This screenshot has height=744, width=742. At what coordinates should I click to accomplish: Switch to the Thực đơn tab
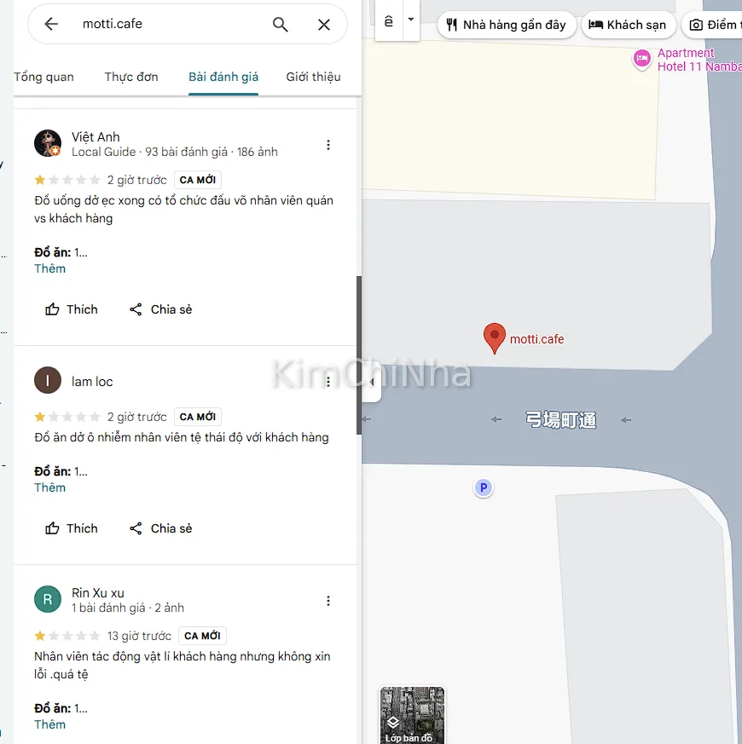131,77
